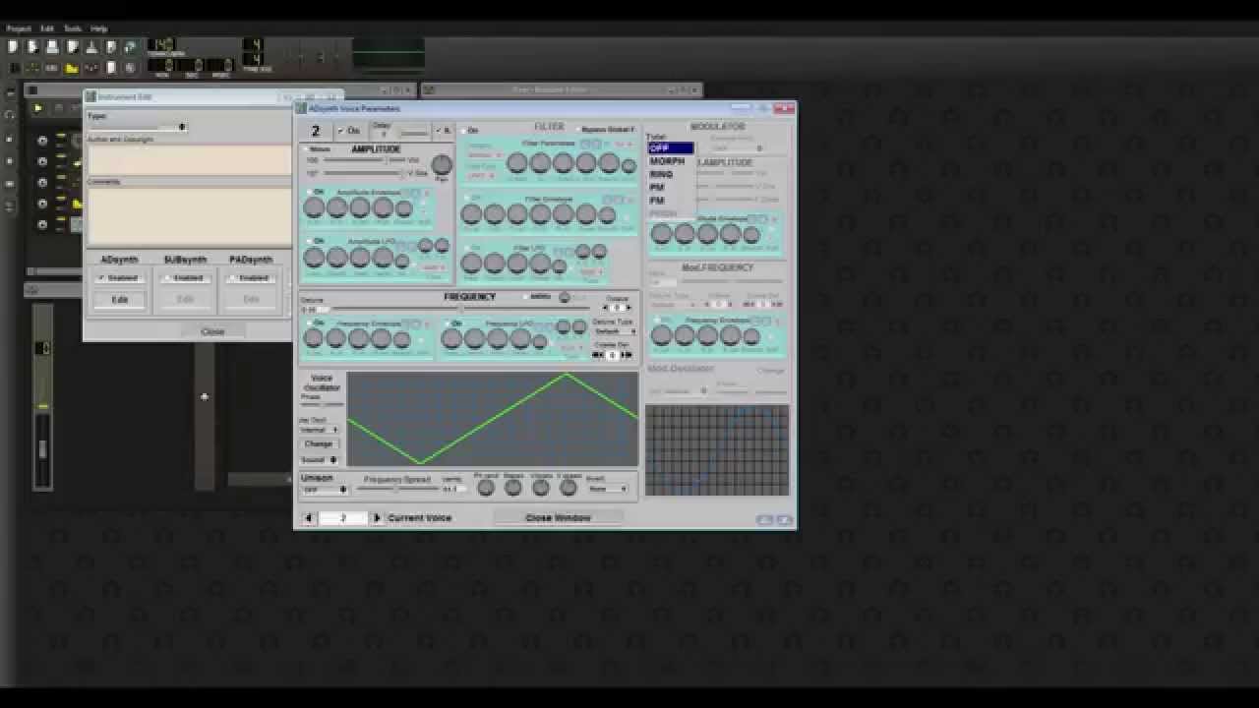Toggle ADsynth Enabled checkbox in Instrument Edit
Image resolution: width=1259 pixels, height=708 pixels.
tap(119, 278)
